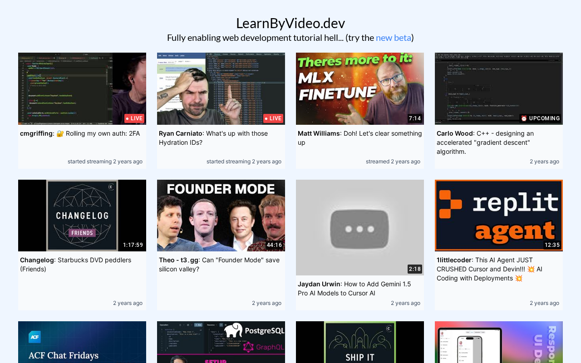Click the LearnByVideo.dev site title
Image resolution: width=581 pixels, height=363 pixels.
click(290, 23)
